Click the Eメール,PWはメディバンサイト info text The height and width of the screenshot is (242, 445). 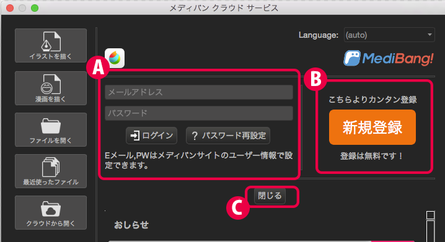(199, 160)
